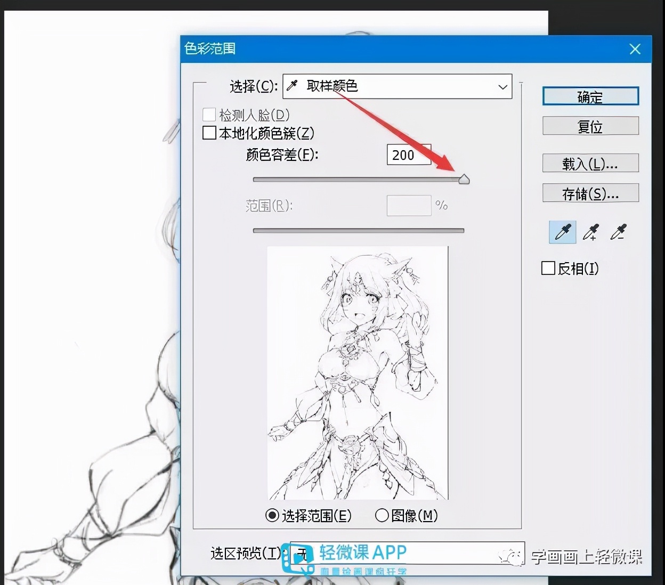Choose the 选择范围 radio option
Image resolution: width=665 pixels, height=585 pixels.
point(272,515)
